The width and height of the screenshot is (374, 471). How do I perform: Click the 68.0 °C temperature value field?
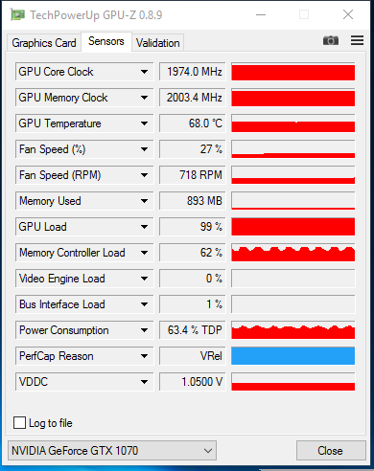pyautogui.click(x=193, y=123)
